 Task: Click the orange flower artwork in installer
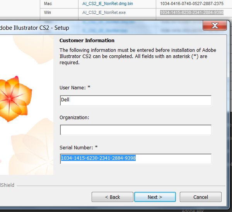click(x=15, y=99)
